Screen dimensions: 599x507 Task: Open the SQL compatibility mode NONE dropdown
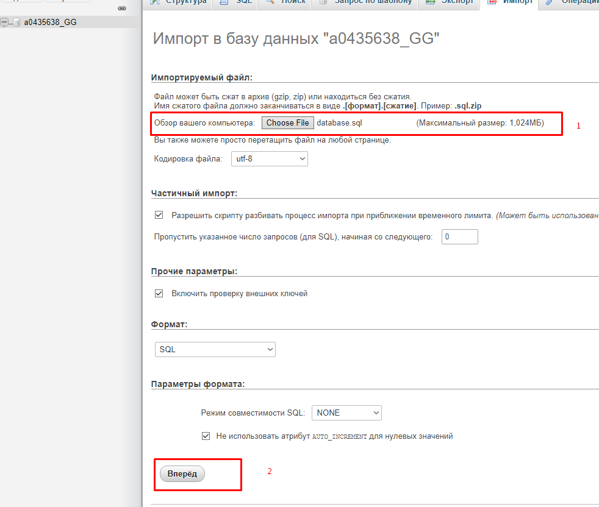(x=346, y=413)
